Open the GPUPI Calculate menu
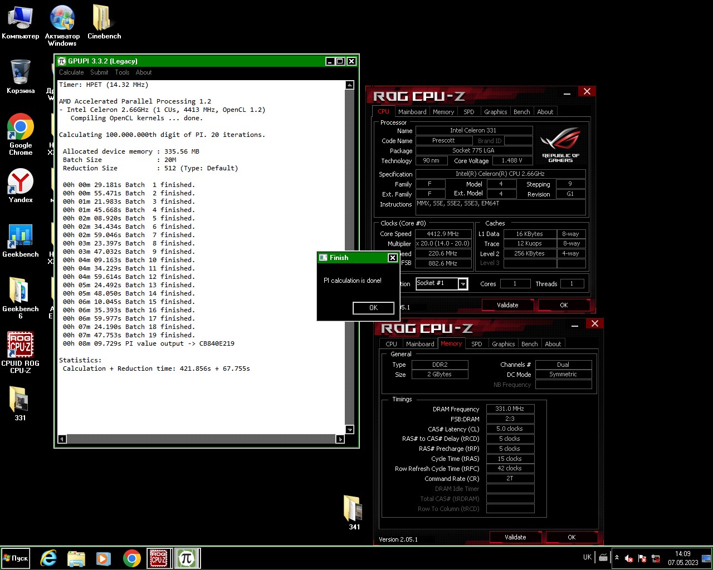This screenshot has width=713, height=570. [x=71, y=72]
